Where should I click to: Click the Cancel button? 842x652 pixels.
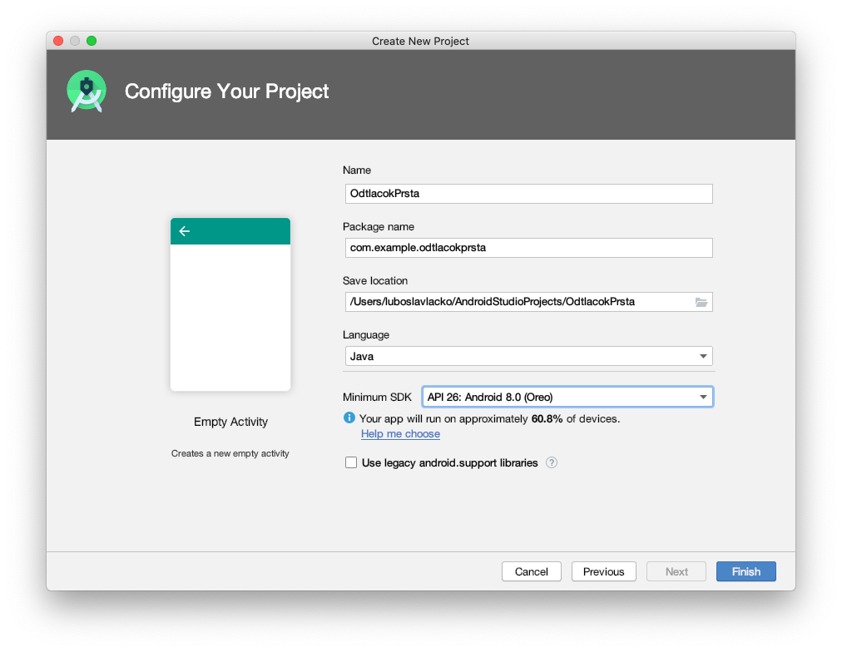point(531,571)
